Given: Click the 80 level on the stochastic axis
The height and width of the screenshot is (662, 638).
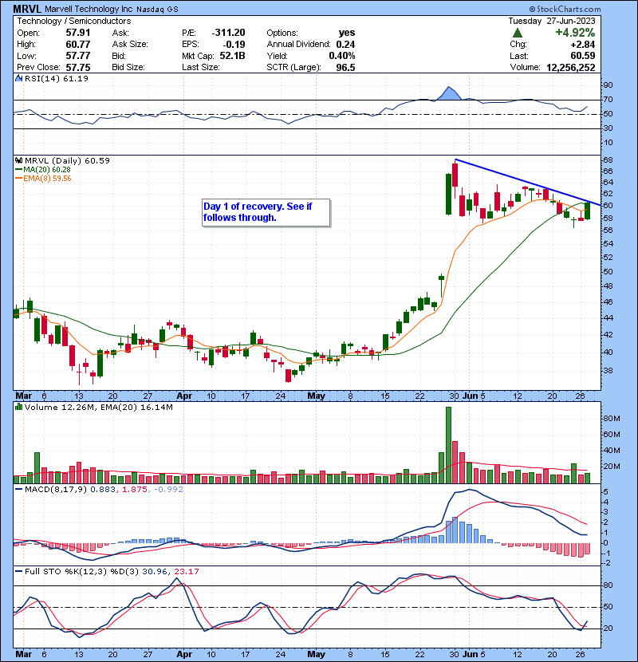Looking at the screenshot, I should 608,585.
